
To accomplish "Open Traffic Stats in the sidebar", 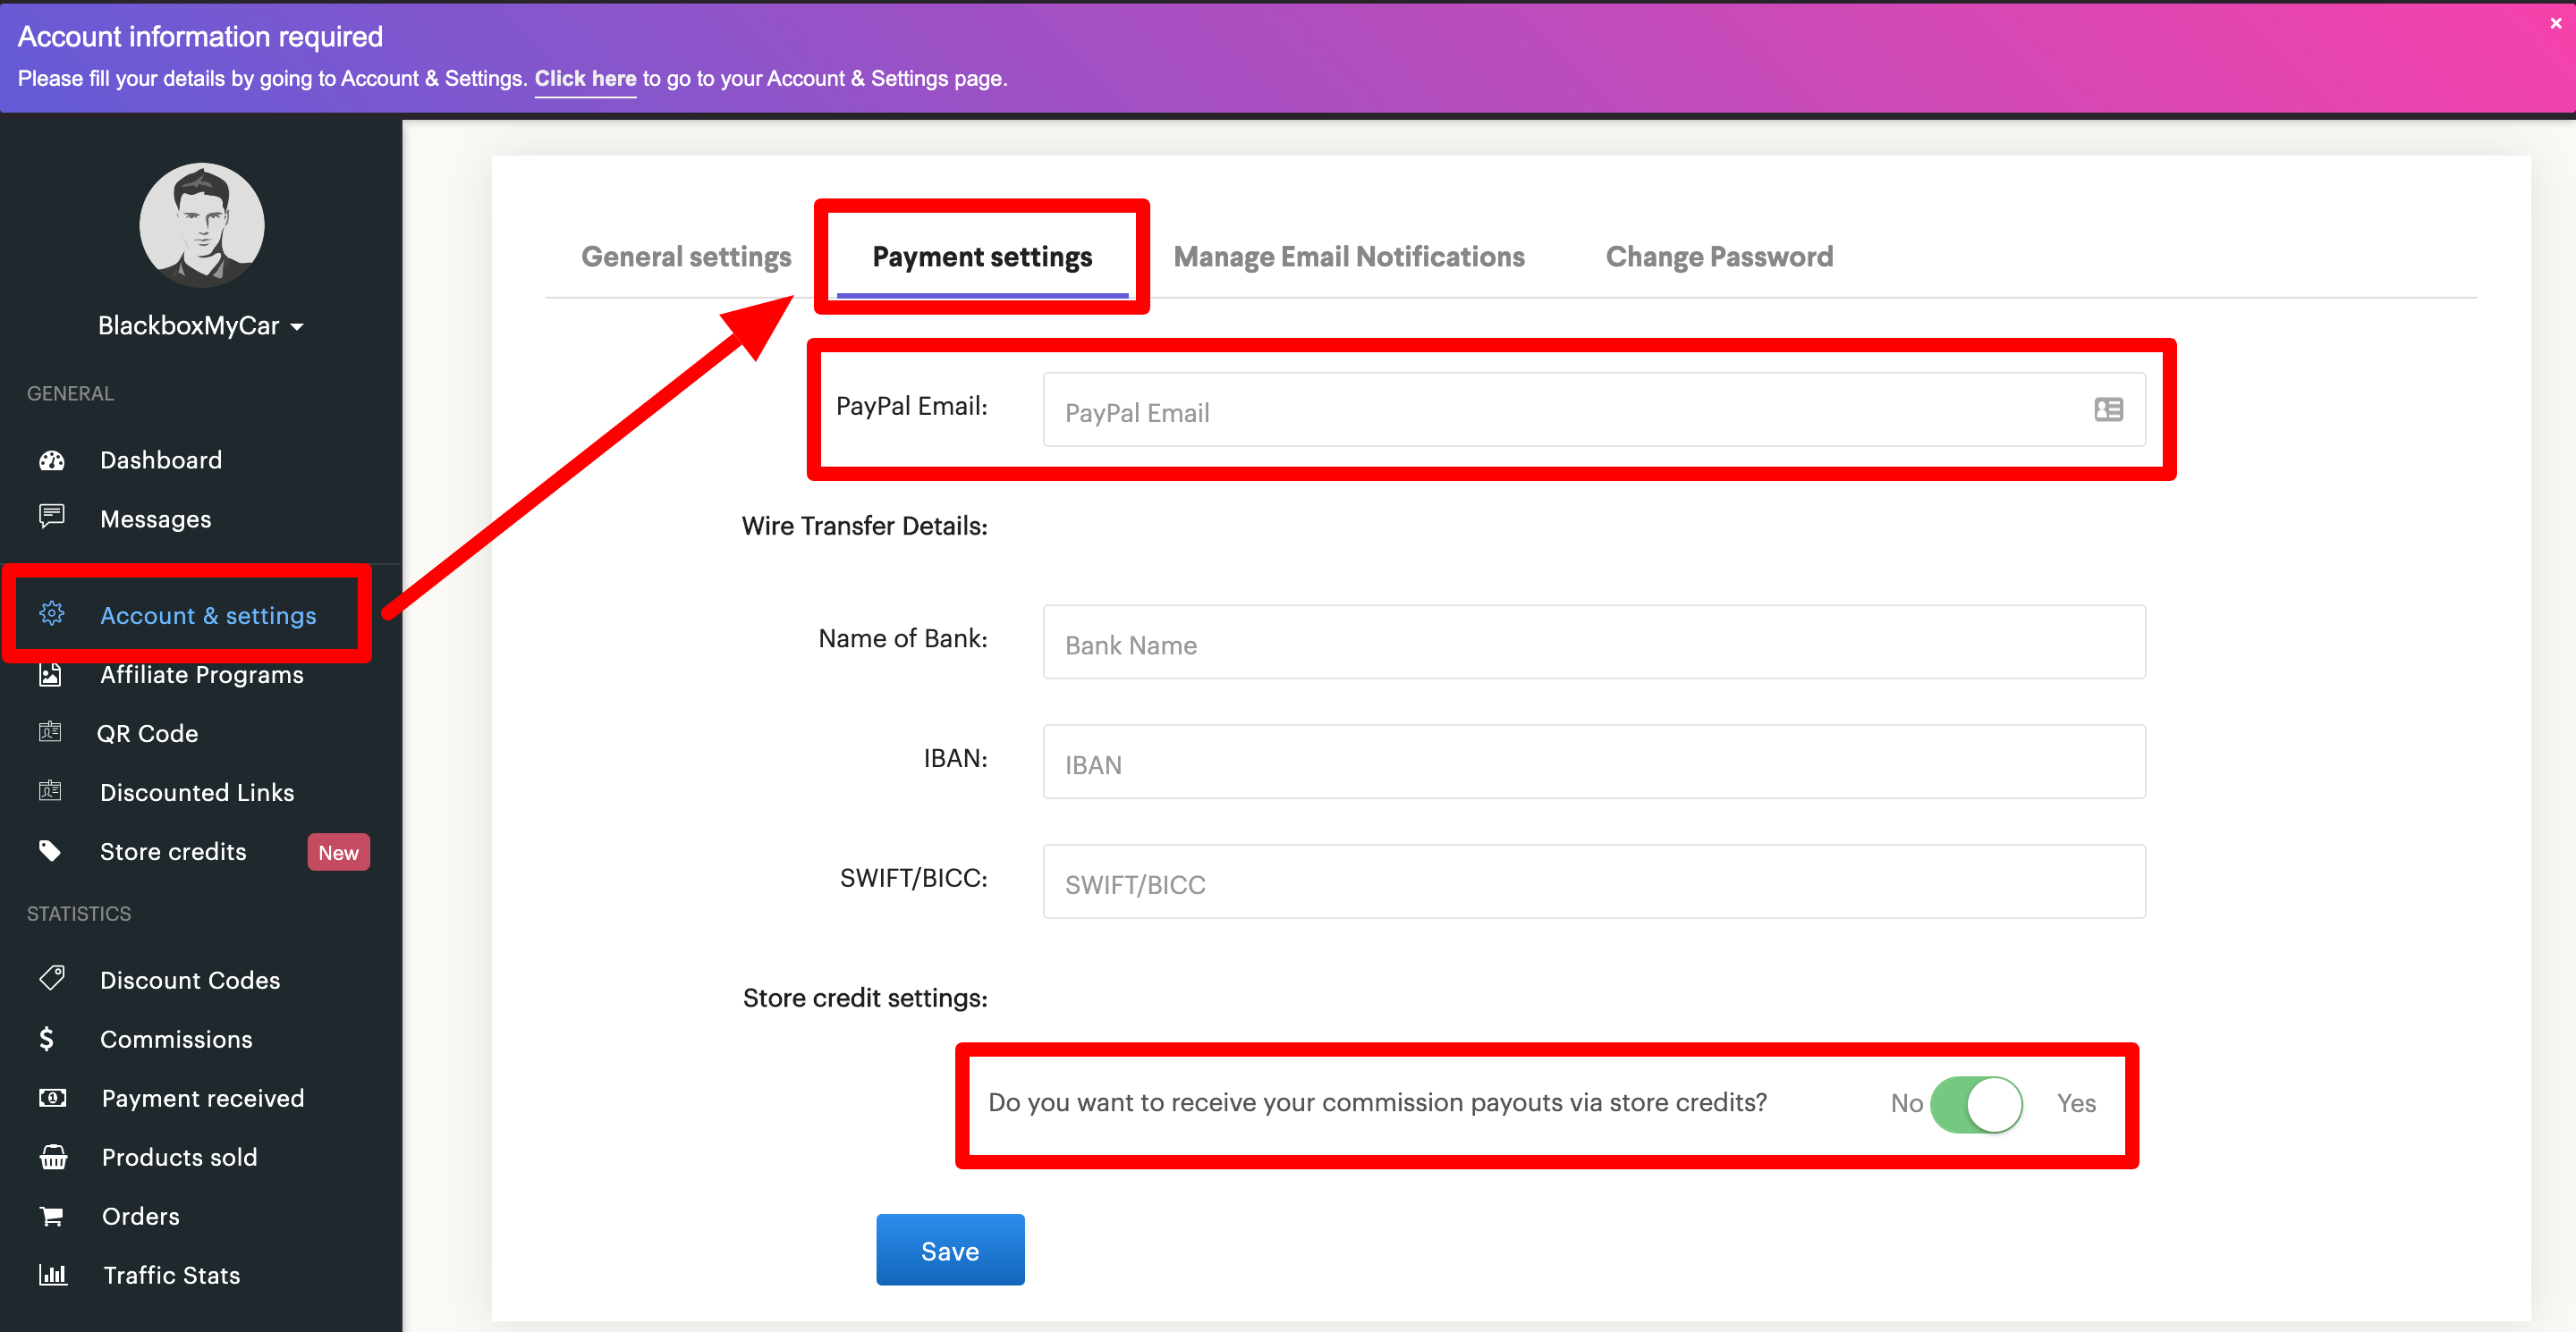I will 172,1275.
